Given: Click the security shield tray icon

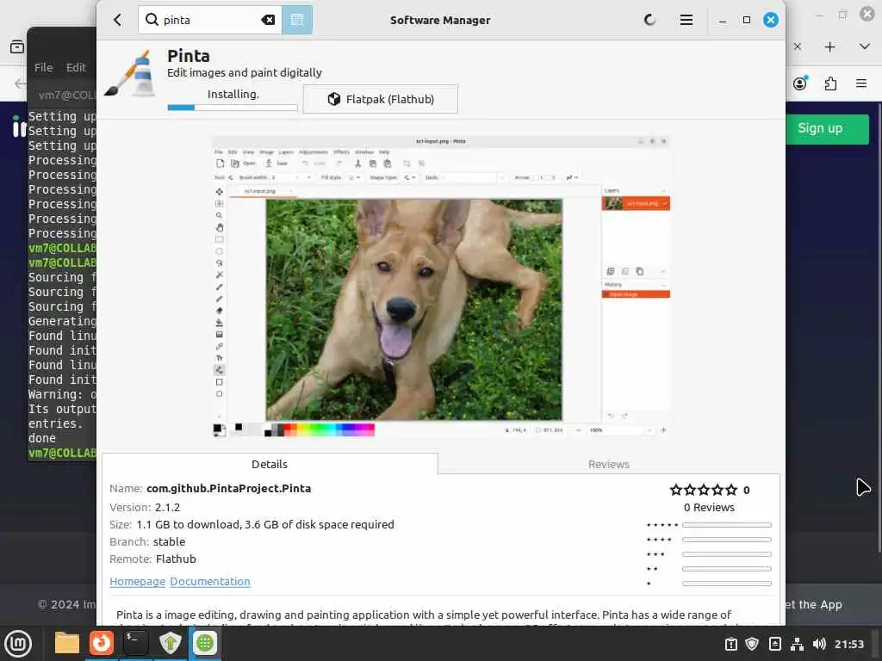Looking at the screenshot, I should [x=752, y=644].
